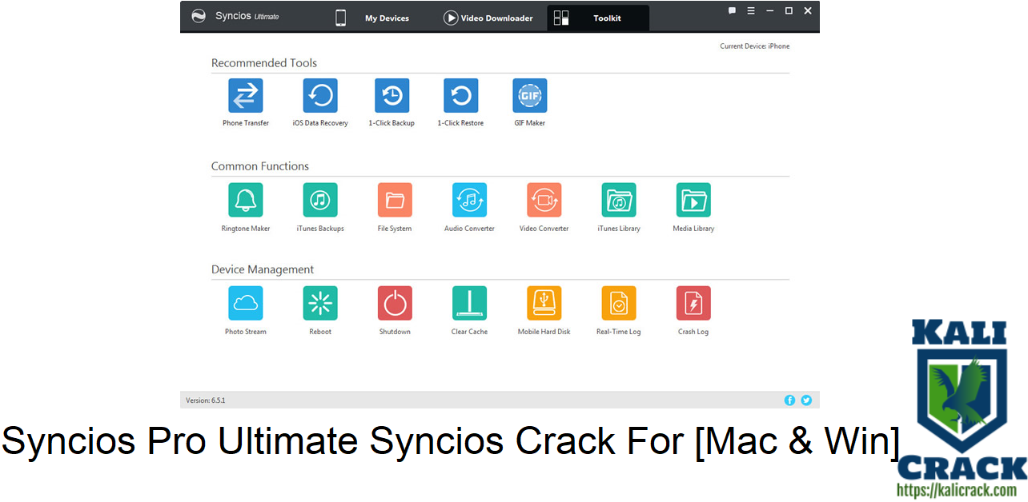Viewport: 1028px width, 502px height.
Task: Switch to the Video Downloader tab
Action: (488, 18)
